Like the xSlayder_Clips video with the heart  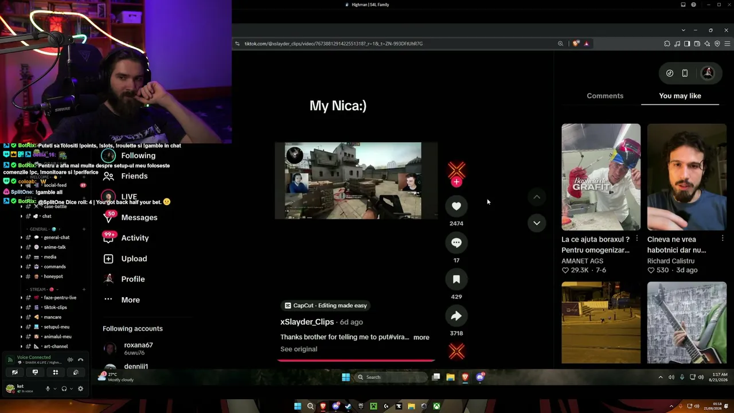(456, 206)
